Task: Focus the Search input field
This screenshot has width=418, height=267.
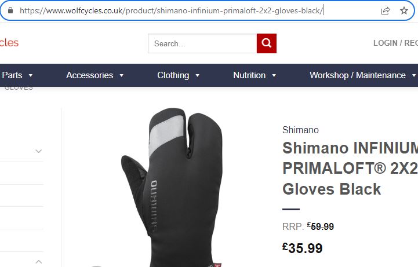Action: click(202, 43)
